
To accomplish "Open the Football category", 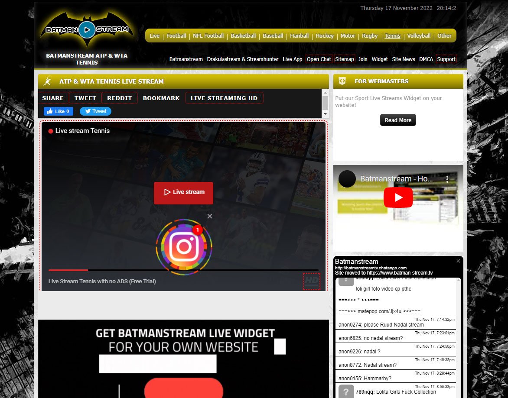I will pos(176,36).
